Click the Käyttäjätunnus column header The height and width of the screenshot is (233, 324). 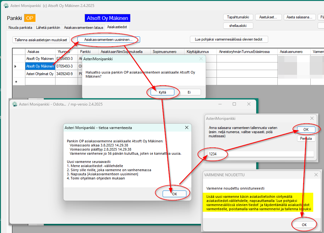200,52
